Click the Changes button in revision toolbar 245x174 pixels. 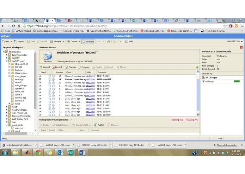pyautogui.click(x=71, y=67)
